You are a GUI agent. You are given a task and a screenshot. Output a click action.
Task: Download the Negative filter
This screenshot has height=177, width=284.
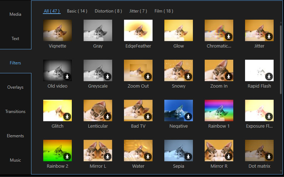coord(188,117)
